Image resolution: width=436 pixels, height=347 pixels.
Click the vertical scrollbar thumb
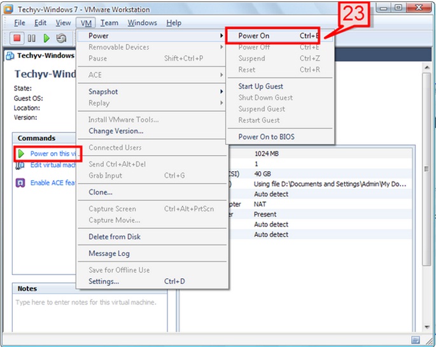pyautogui.click(x=426, y=169)
